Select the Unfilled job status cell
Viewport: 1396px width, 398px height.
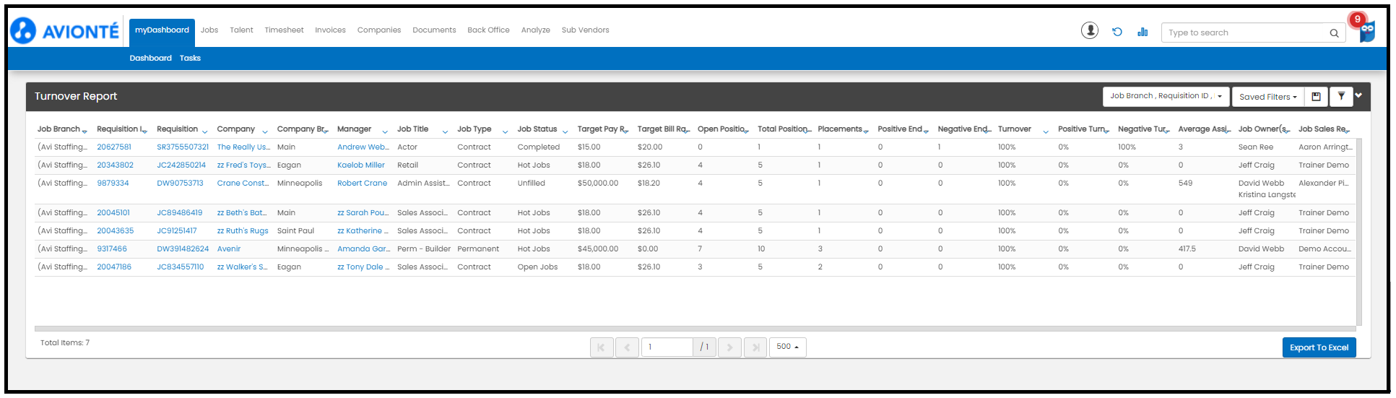[x=531, y=183]
